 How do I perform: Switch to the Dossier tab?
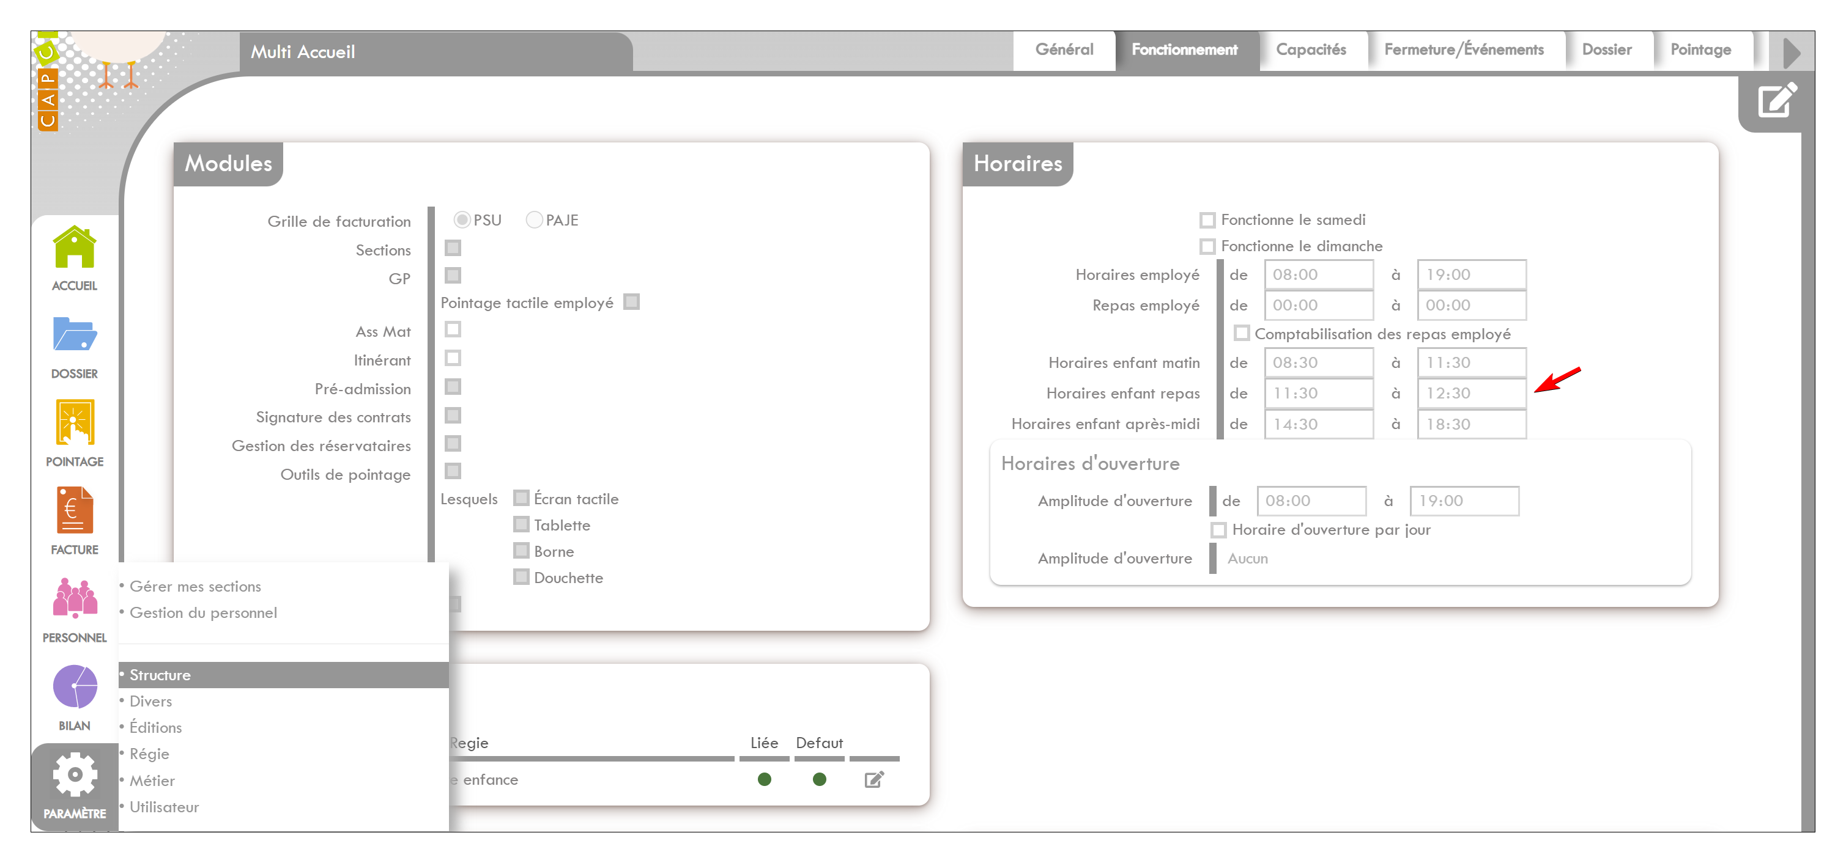pos(1606,50)
